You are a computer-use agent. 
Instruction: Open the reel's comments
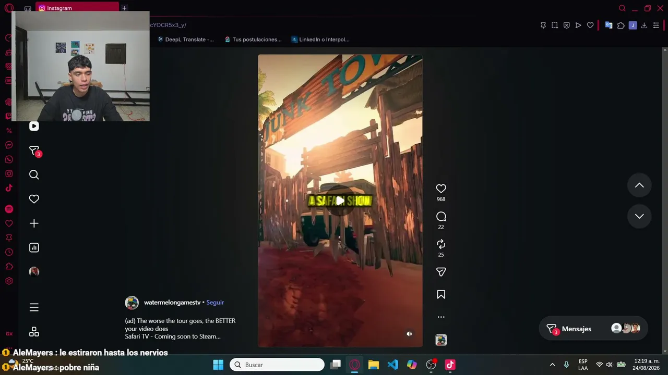[x=441, y=217]
